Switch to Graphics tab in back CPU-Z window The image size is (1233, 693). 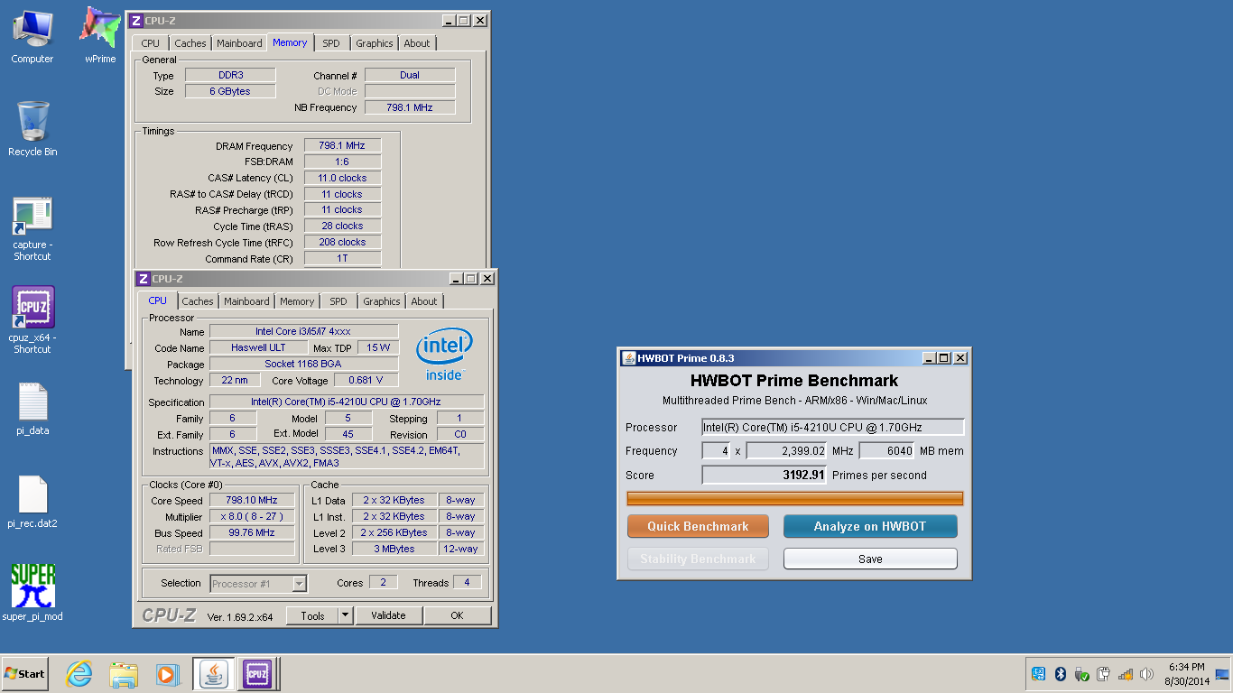pos(375,43)
